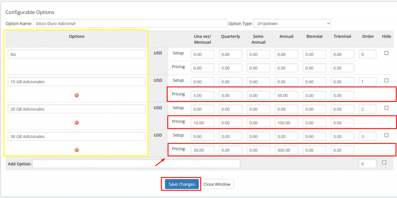Screen dimensions: 397x198
Task: Select monthly Pricing field showing 5.00
Action: [x=202, y=95]
